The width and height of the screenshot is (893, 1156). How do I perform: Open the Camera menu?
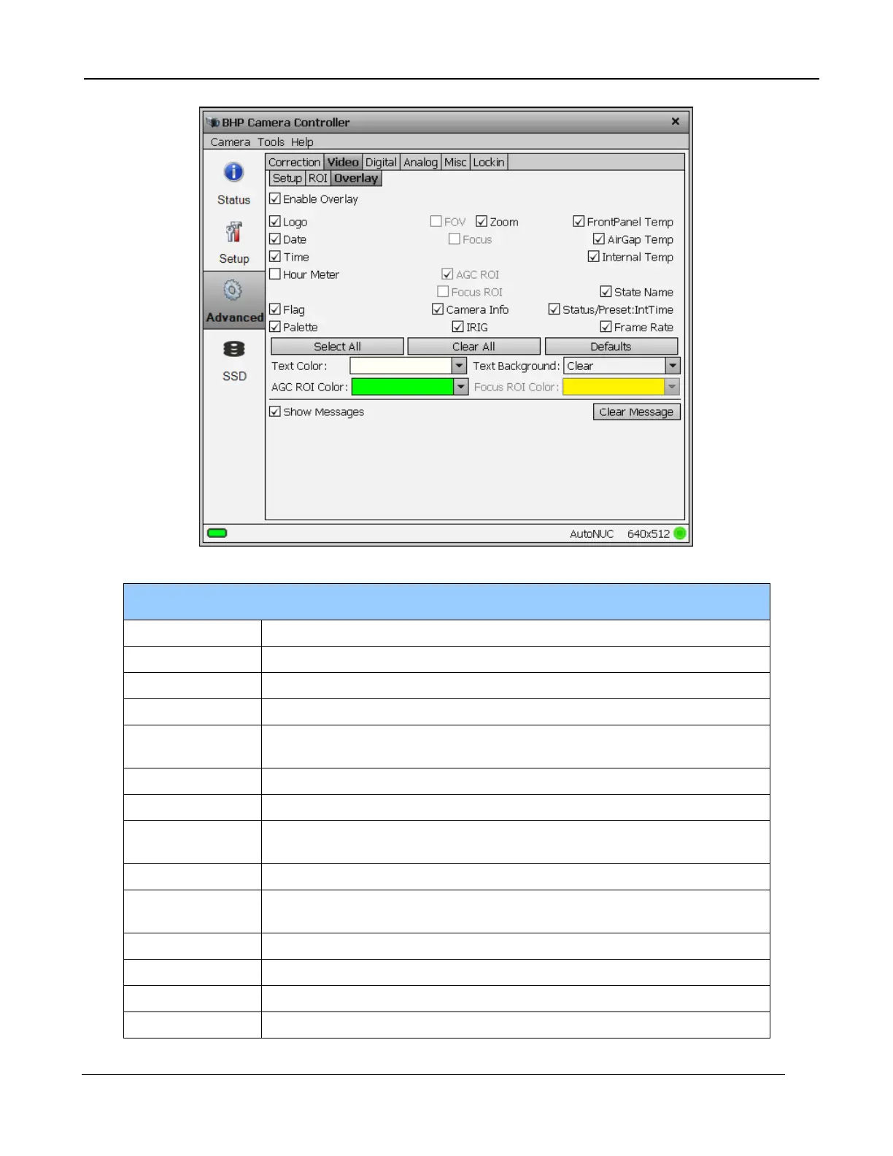pos(231,142)
